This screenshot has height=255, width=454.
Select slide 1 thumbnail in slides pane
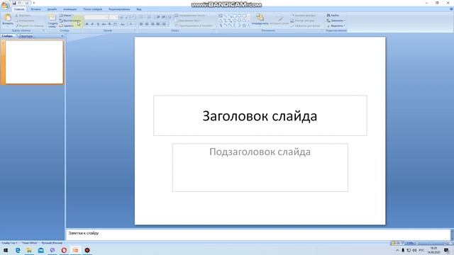pyautogui.click(x=34, y=62)
